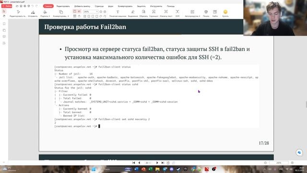Go to the first page
This screenshot has width=307, height=173.
pyautogui.click(x=133, y=163)
